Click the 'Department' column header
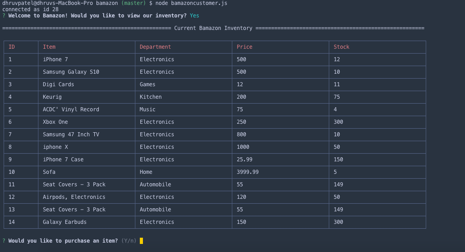Viewport: 465px width, 252px height. pyautogui.click(x=155, y=47)
